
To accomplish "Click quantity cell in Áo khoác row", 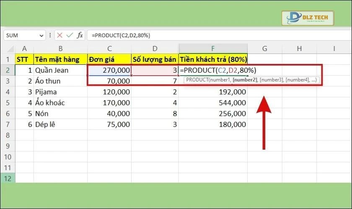I will tap(155, 102).
